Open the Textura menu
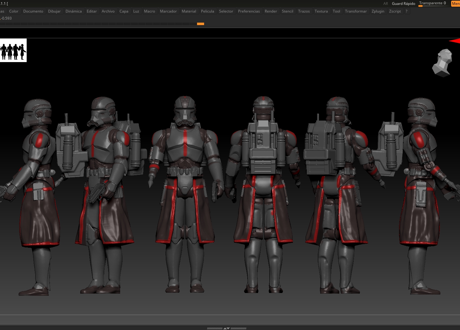Screen dimensions: 460x330 click(321, 11)
